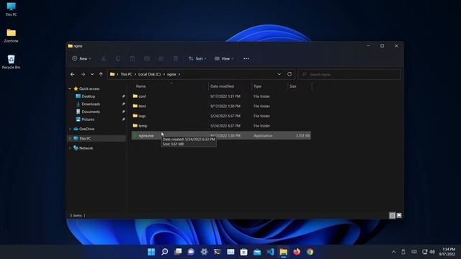Open Google Chrome on taskbar

[x=310, y=252]
